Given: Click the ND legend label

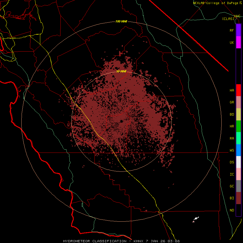Looking at the screenshot, I should (232, 210).
